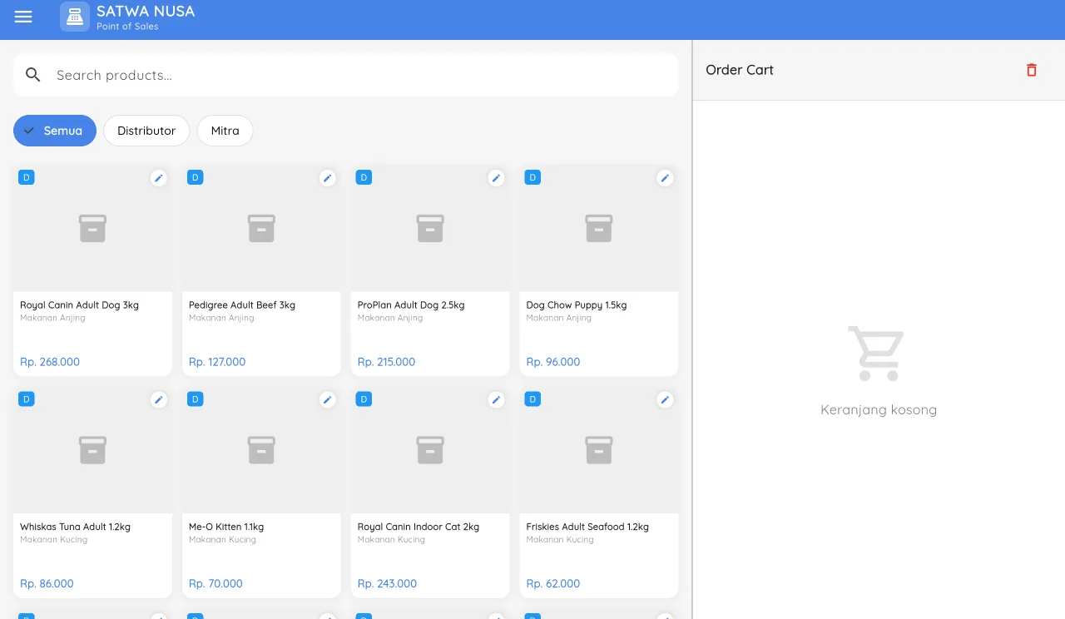Click the D badge on Whiskas Tuna Adult
The width and height of the screenshot is (1065, 619).
27,399
